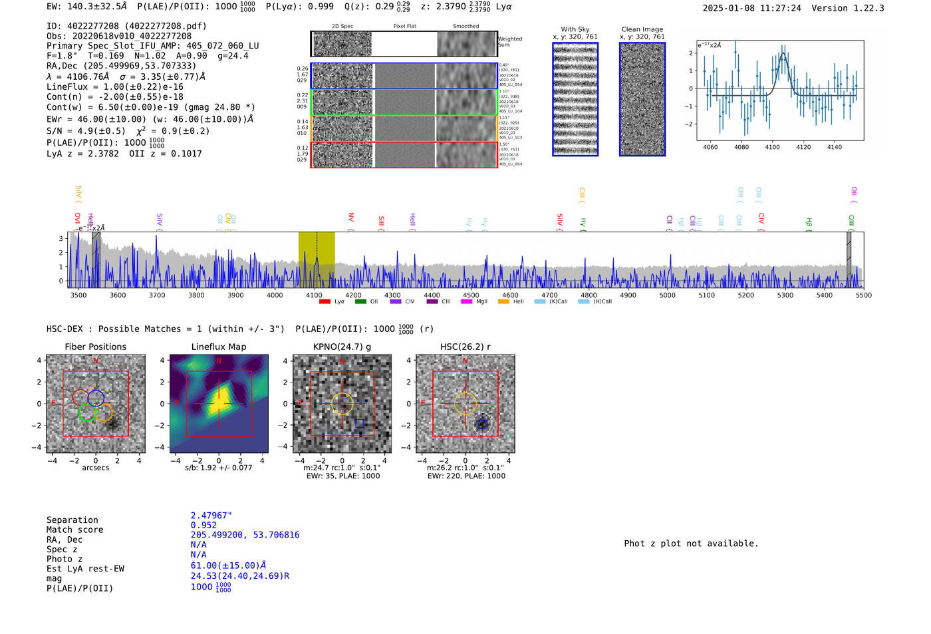
Task: Open the HSC(26.2) r image
Action: [x=465, y=404]
